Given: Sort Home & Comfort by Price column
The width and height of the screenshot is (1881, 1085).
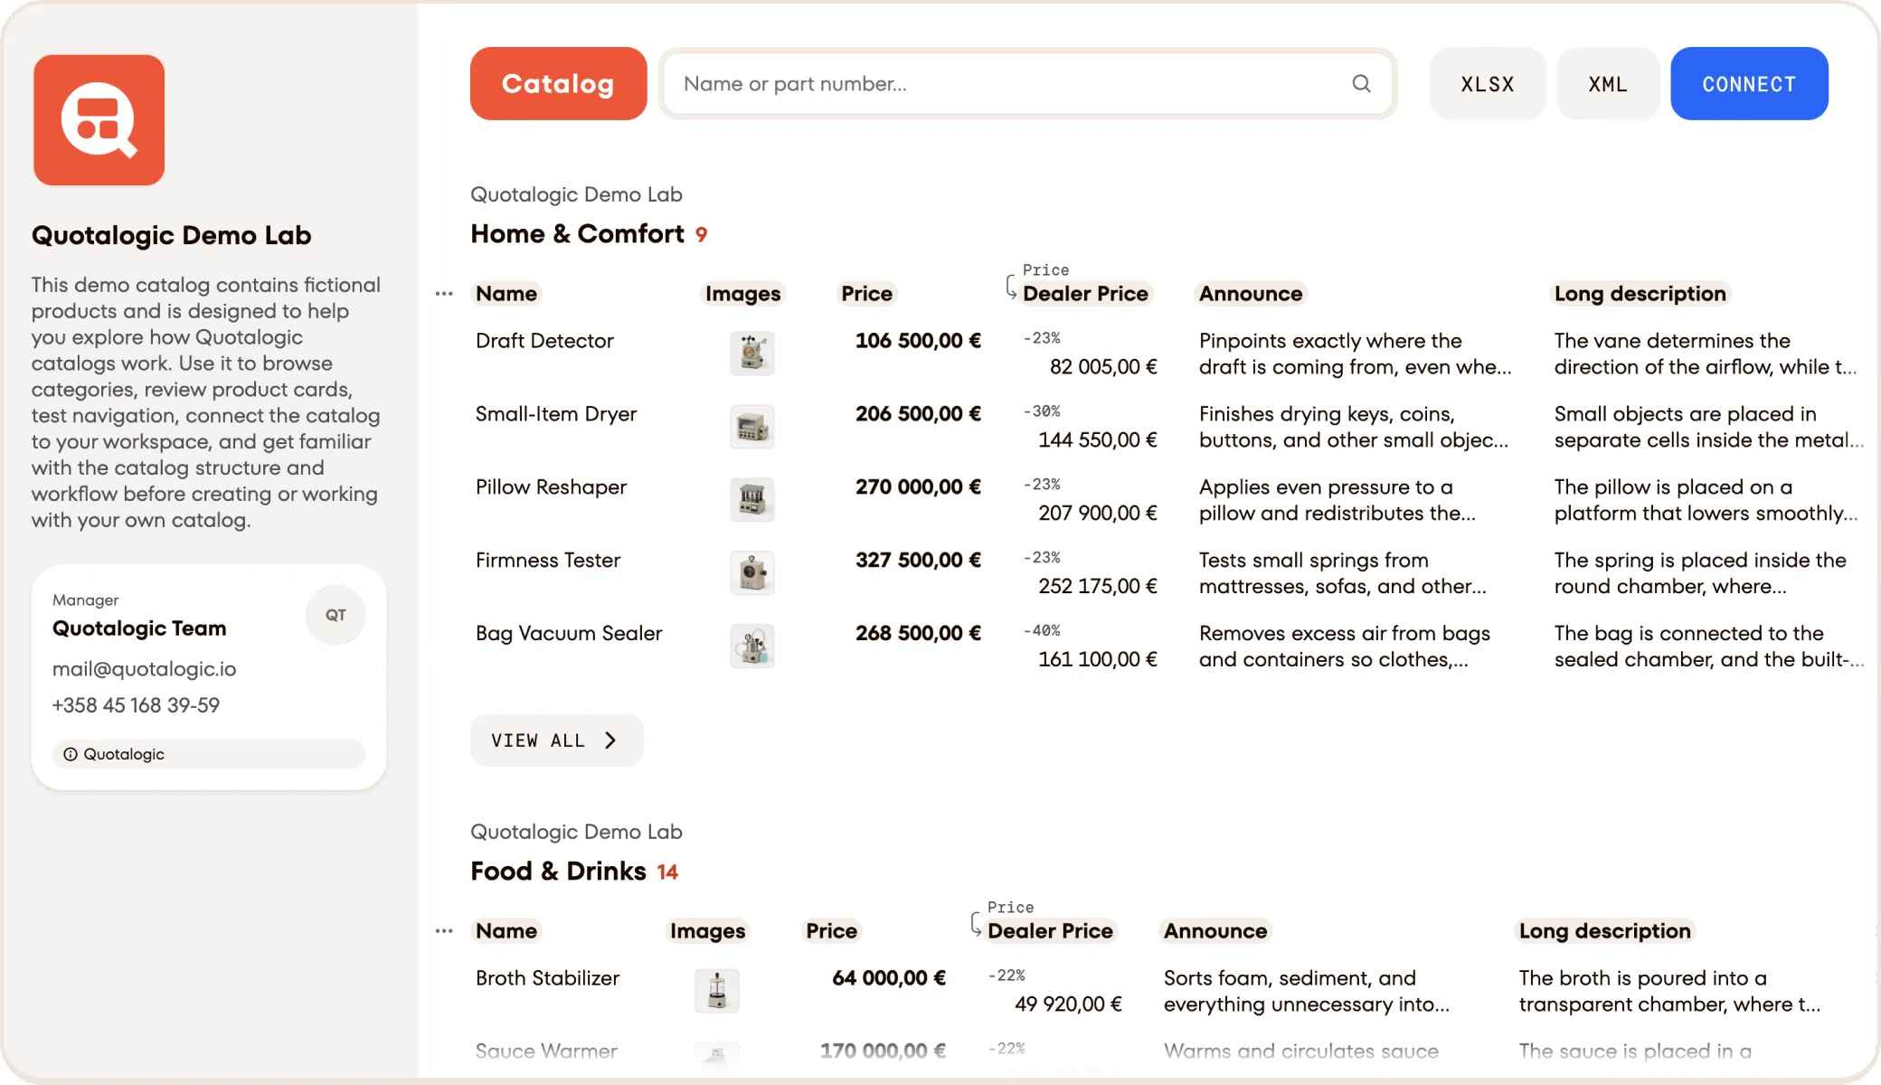Looking at the screenshot, I should (866, 294).
